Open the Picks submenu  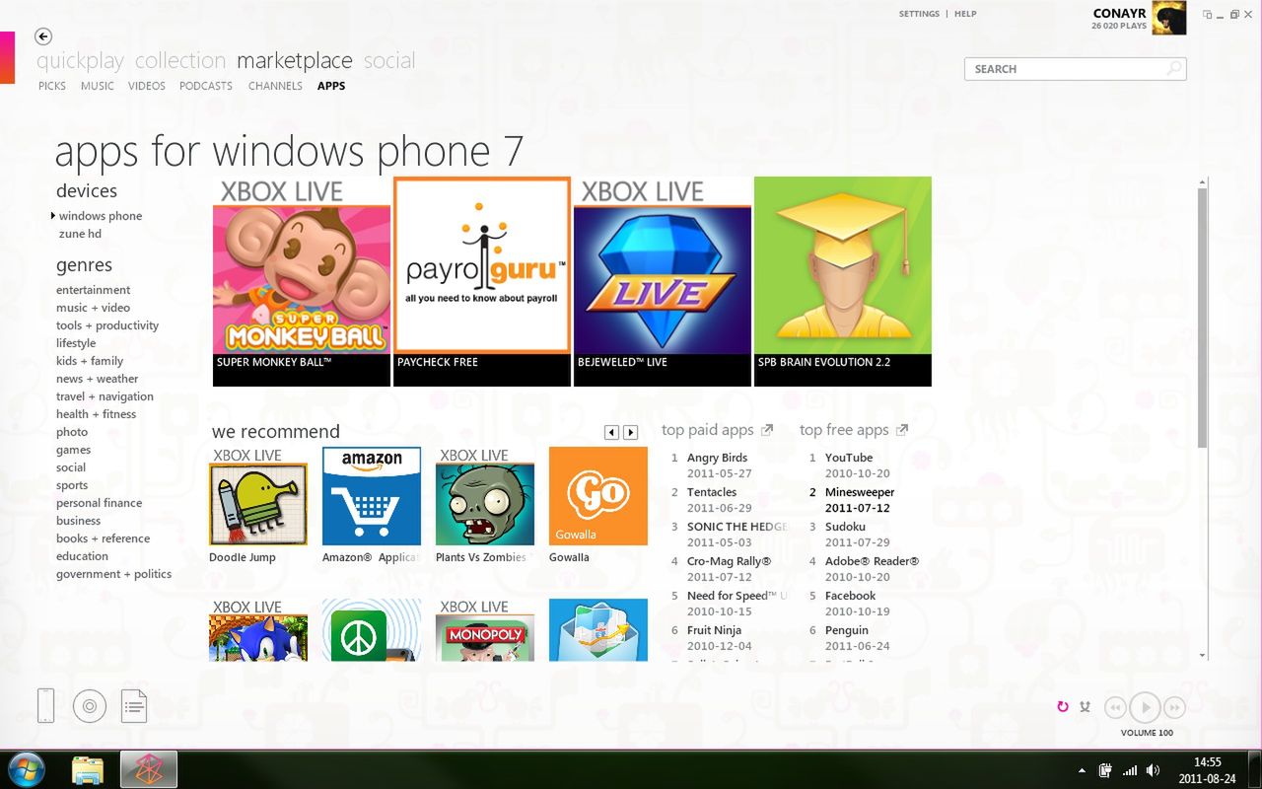coord(52,86)
